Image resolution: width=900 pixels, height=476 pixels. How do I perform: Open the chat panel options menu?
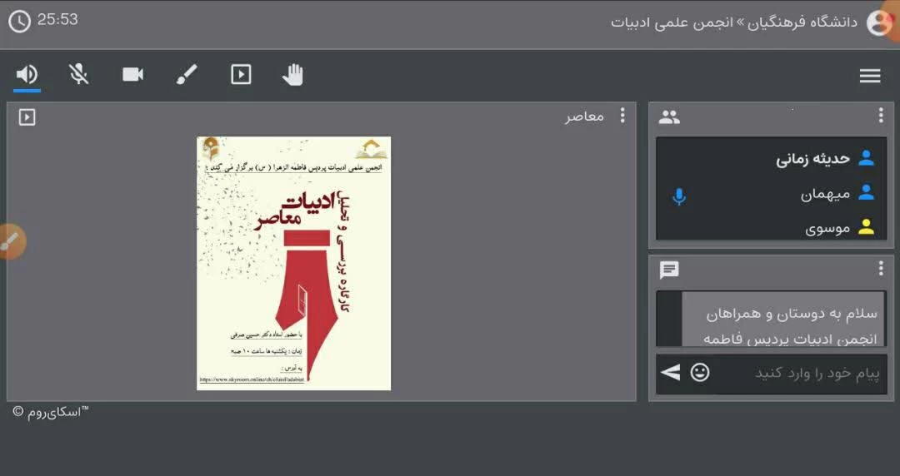(881, 269)
